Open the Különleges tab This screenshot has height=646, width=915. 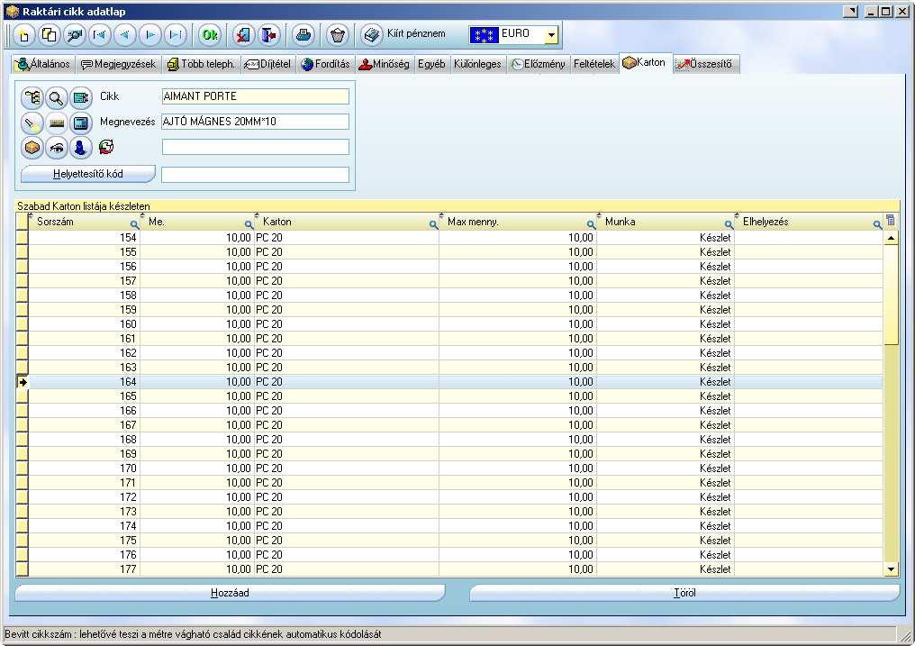point(477,64)
